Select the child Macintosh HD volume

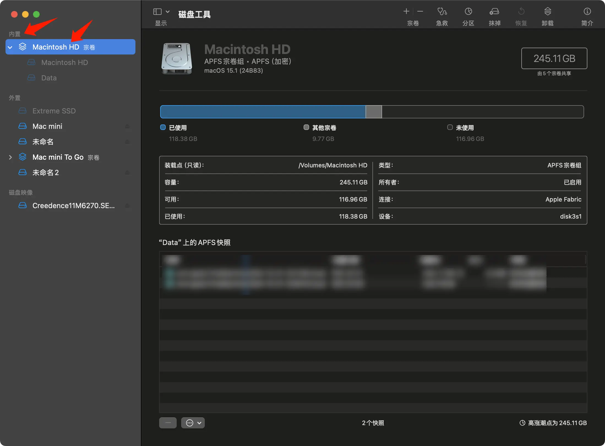(x=64, y=62)
